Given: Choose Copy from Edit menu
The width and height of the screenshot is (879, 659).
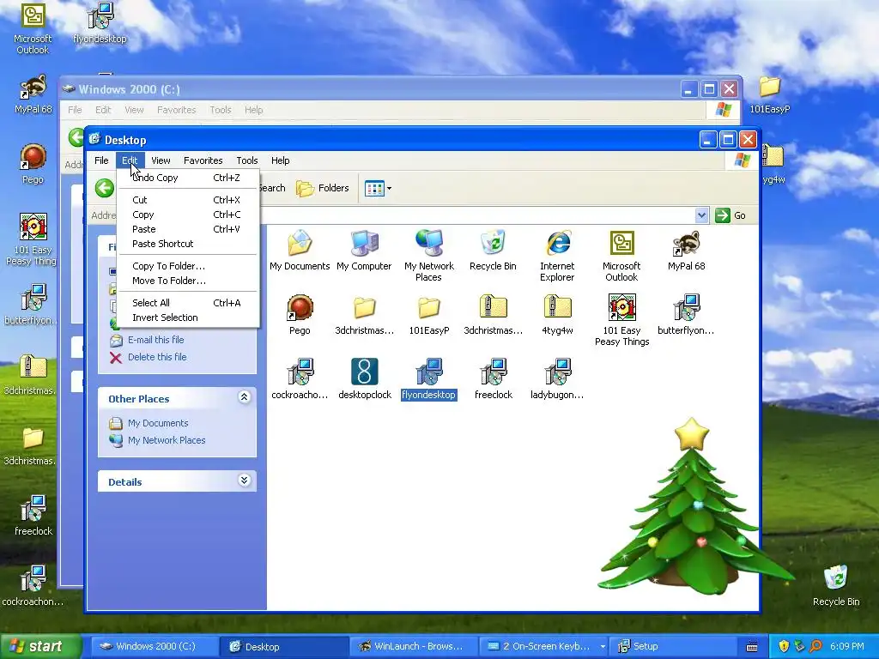Looking at the screenshot, I should (188, 215).
